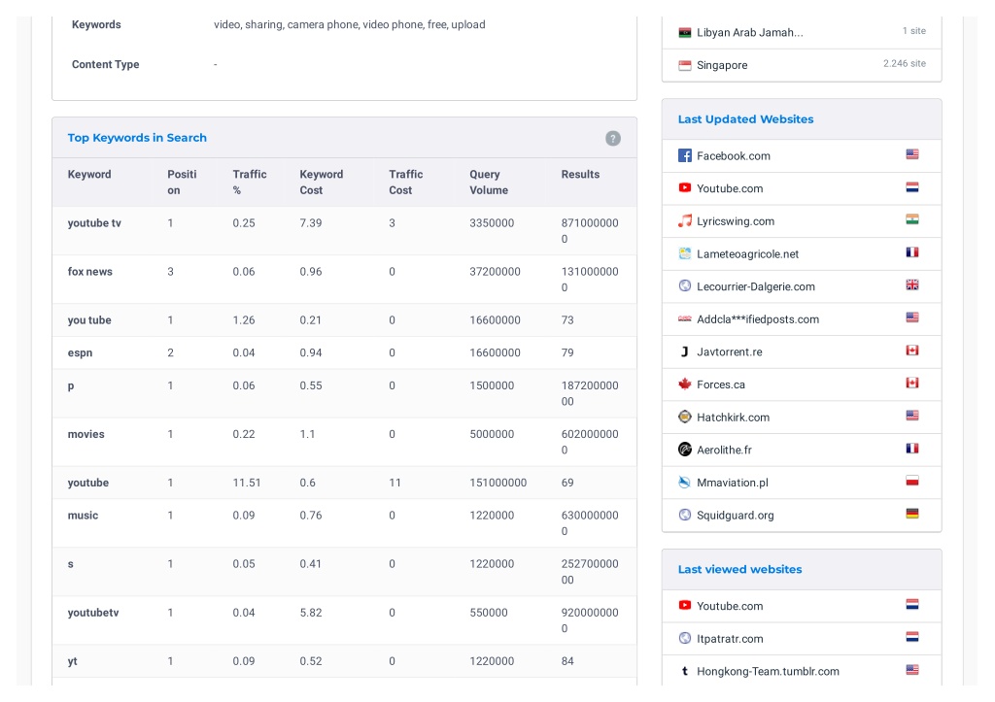995x702 pixels.
Task: Open Hatchkirk.com link
Action: point(733,418)
